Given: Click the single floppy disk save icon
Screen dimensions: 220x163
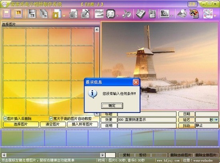Looking at the screenshot, I should click(32, 14).
